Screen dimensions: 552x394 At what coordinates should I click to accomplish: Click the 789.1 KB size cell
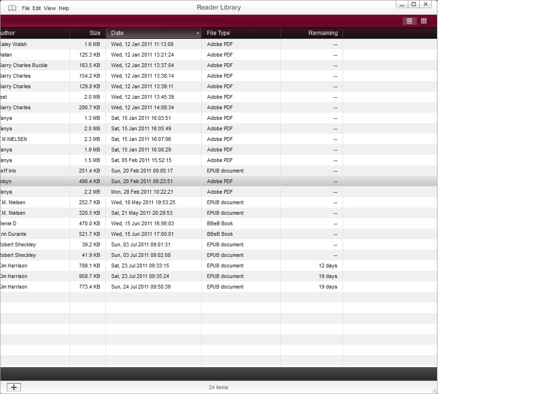pos(90,266)
